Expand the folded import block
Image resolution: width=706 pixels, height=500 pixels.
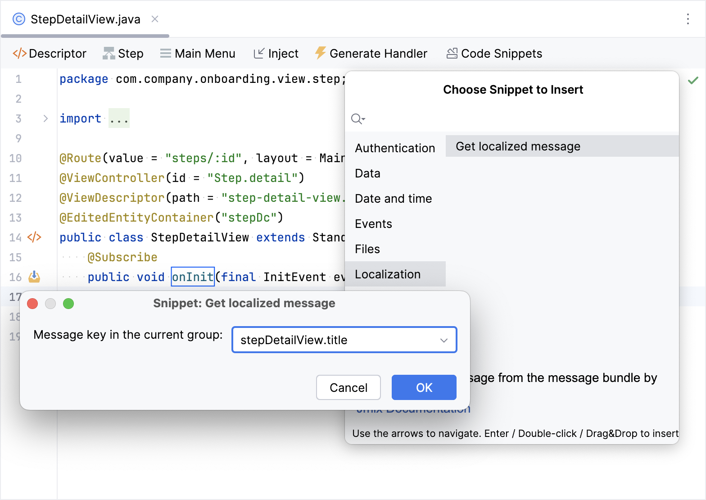tap(45, 118)
